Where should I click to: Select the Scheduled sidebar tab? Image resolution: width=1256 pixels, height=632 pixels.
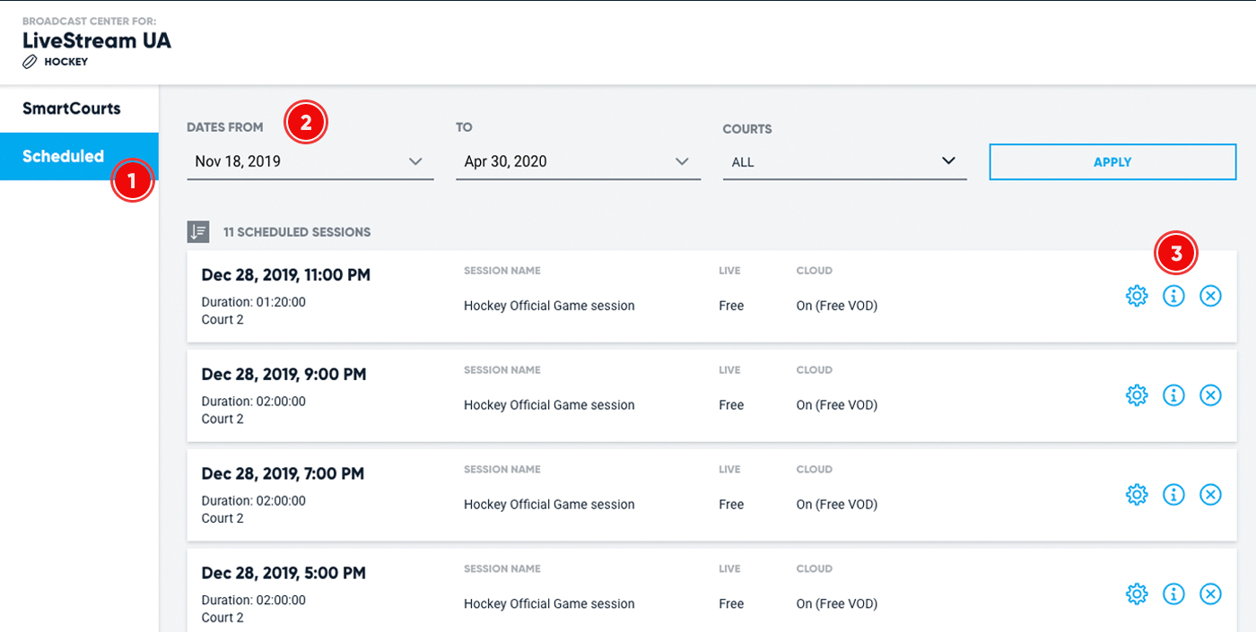click(63, 155)
